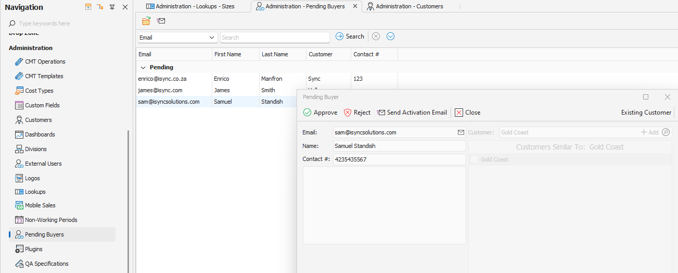Close the Administration - Pending Buyers tab
678x273 pixels.
355,6
